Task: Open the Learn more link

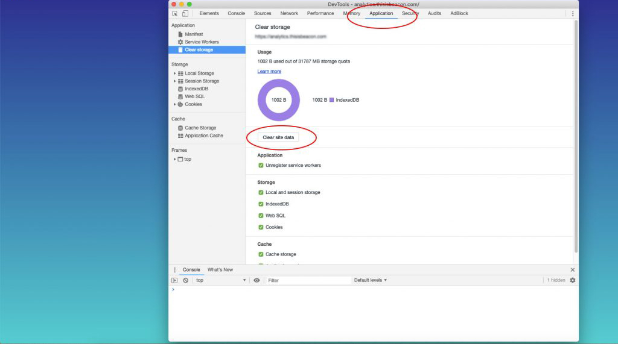Action: click(x=269, y=71)
